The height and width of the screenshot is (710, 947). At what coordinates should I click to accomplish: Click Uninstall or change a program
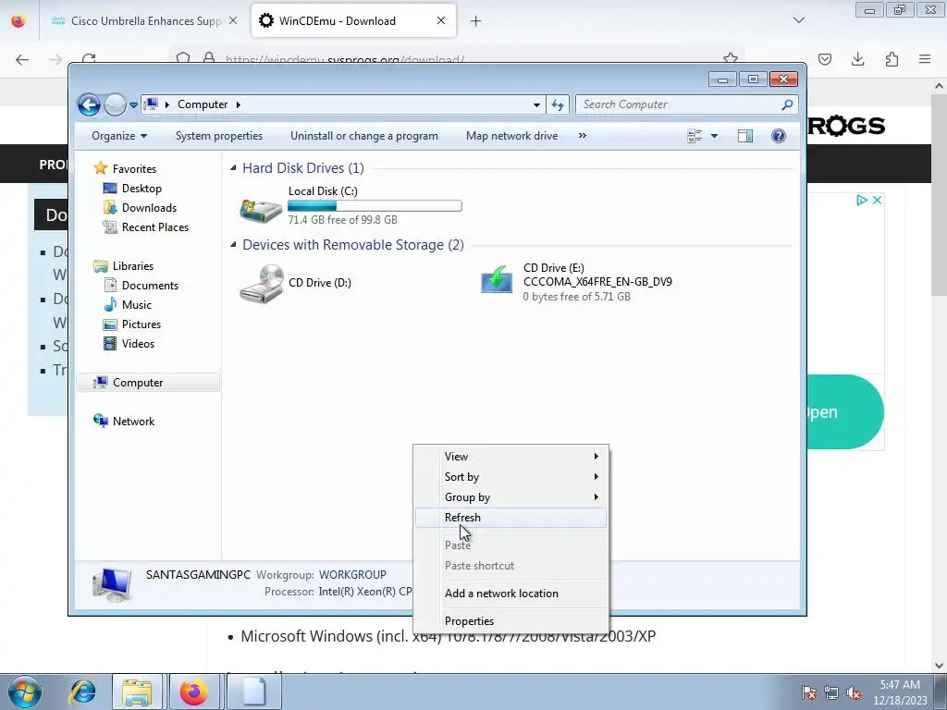pyautogui.click(x=364, y=136)
